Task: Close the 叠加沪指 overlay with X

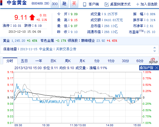Action: [157, 68]
